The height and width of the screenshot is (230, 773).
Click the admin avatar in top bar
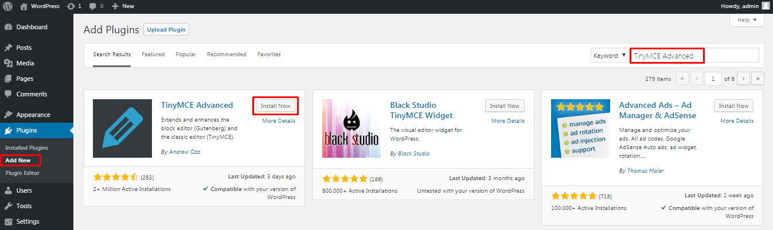click(766, 6)
